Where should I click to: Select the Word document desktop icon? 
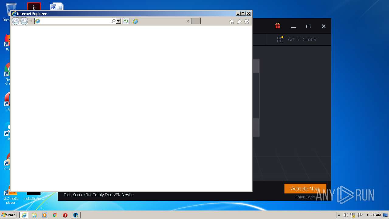[57, 7]
